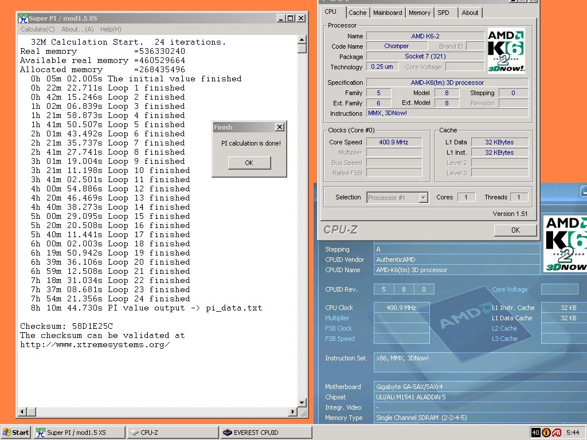Screen dimensions: 587x440
Task: Open the Help(H) menu
Action: tap(111, 29)
